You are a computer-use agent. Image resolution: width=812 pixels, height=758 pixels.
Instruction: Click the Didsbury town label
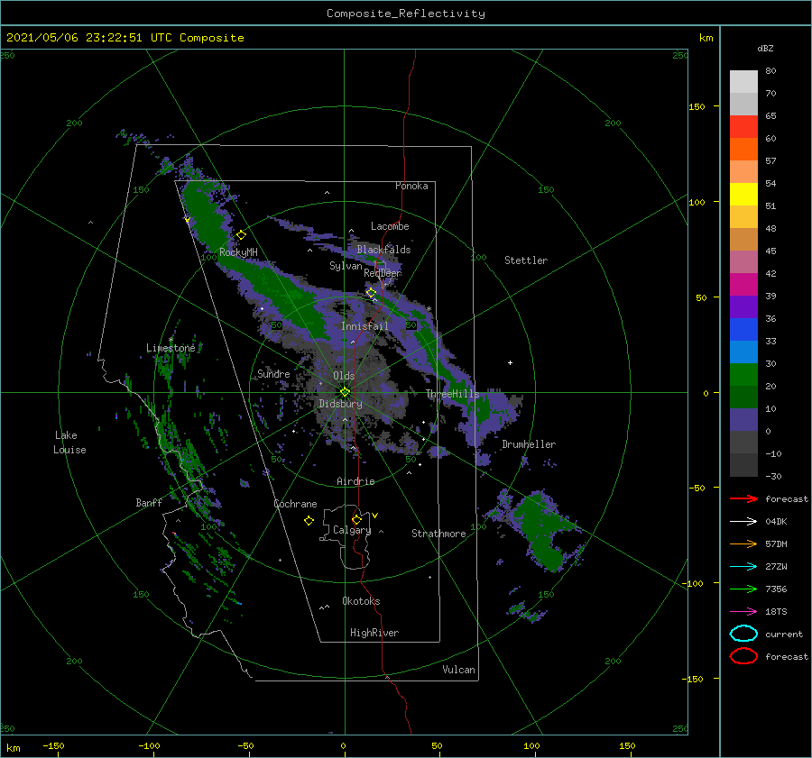coord(340,404)
